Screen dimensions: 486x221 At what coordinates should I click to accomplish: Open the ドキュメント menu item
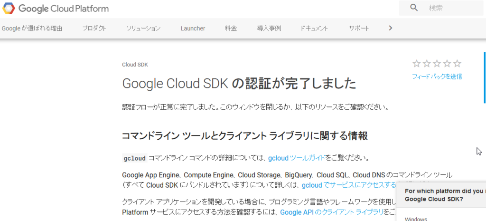tap(314, 29)
